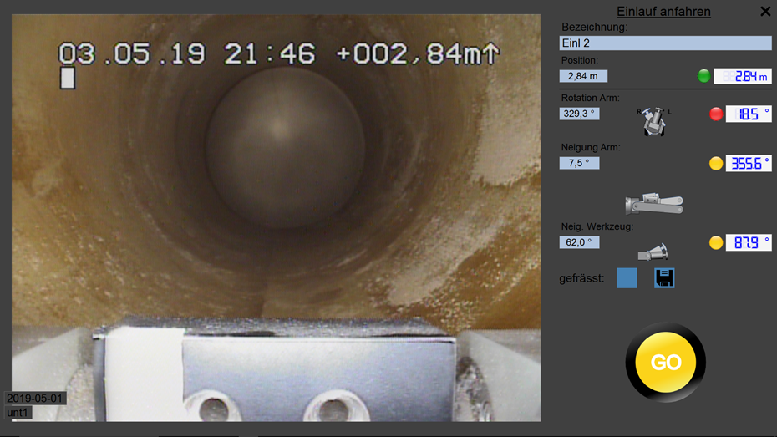Toggle the gefrässt blue checkbox
The image size is (777, 437).
[x=627, y=278]
